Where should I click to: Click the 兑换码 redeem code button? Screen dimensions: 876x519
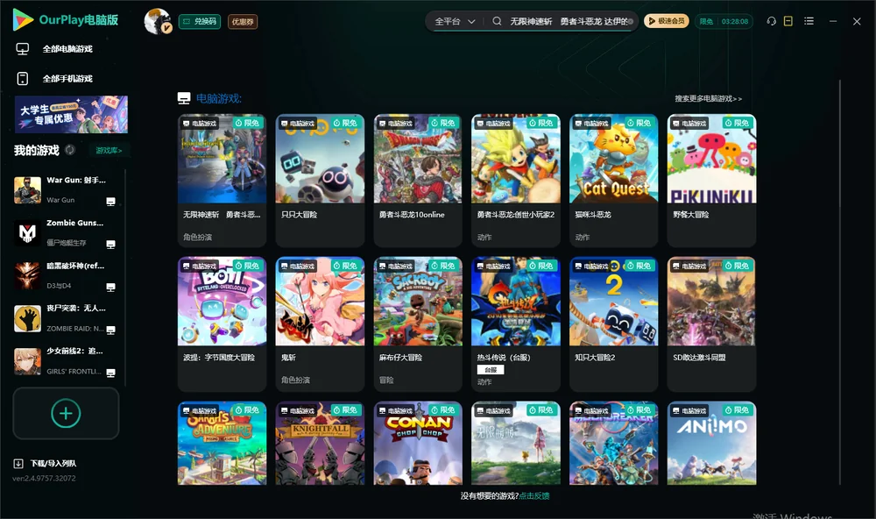[x=200, y=21]
